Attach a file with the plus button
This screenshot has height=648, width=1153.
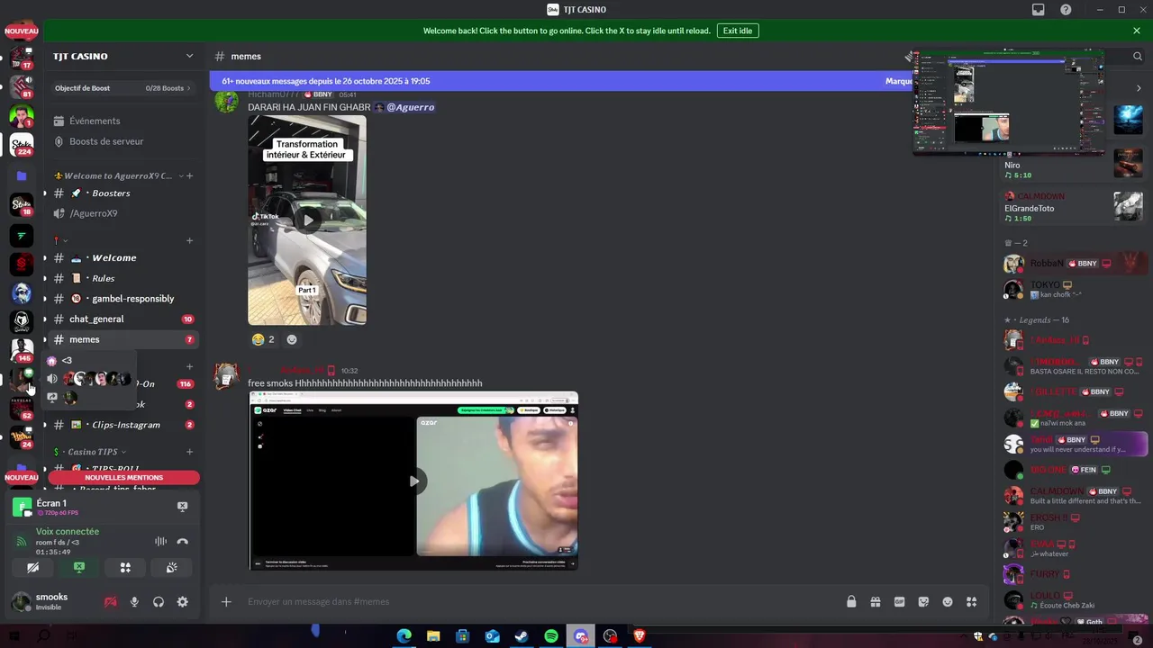226,601
